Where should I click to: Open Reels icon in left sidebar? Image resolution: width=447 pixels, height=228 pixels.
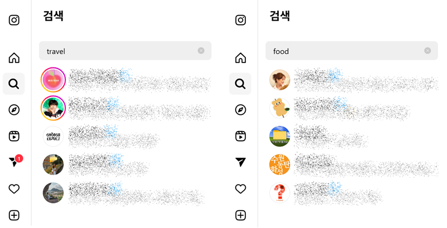[14, 136]
